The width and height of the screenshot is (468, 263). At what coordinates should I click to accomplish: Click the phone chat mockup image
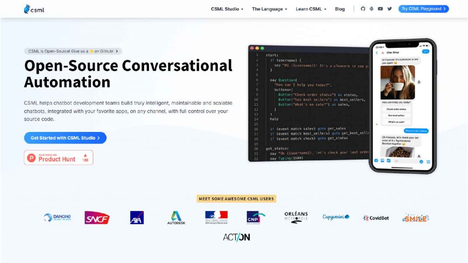(403, 106)
